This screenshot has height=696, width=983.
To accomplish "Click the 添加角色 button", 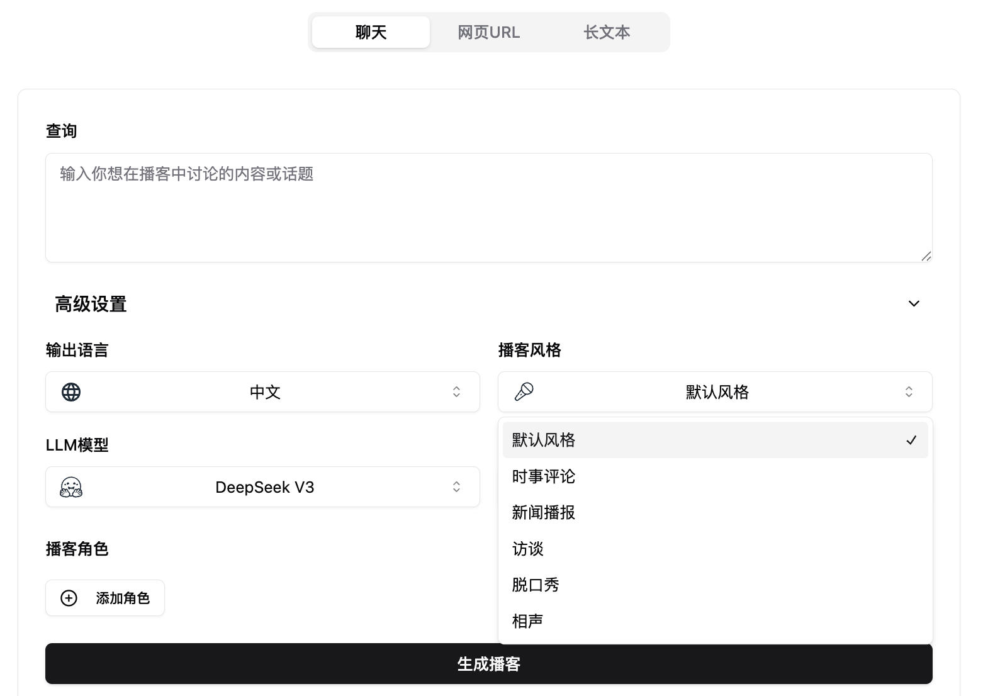I will click(x=105, y=598).
